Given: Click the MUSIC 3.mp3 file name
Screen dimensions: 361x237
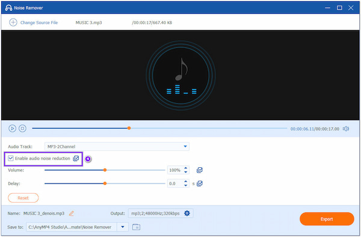Looking at the screenshot, I should click(88, 22).
